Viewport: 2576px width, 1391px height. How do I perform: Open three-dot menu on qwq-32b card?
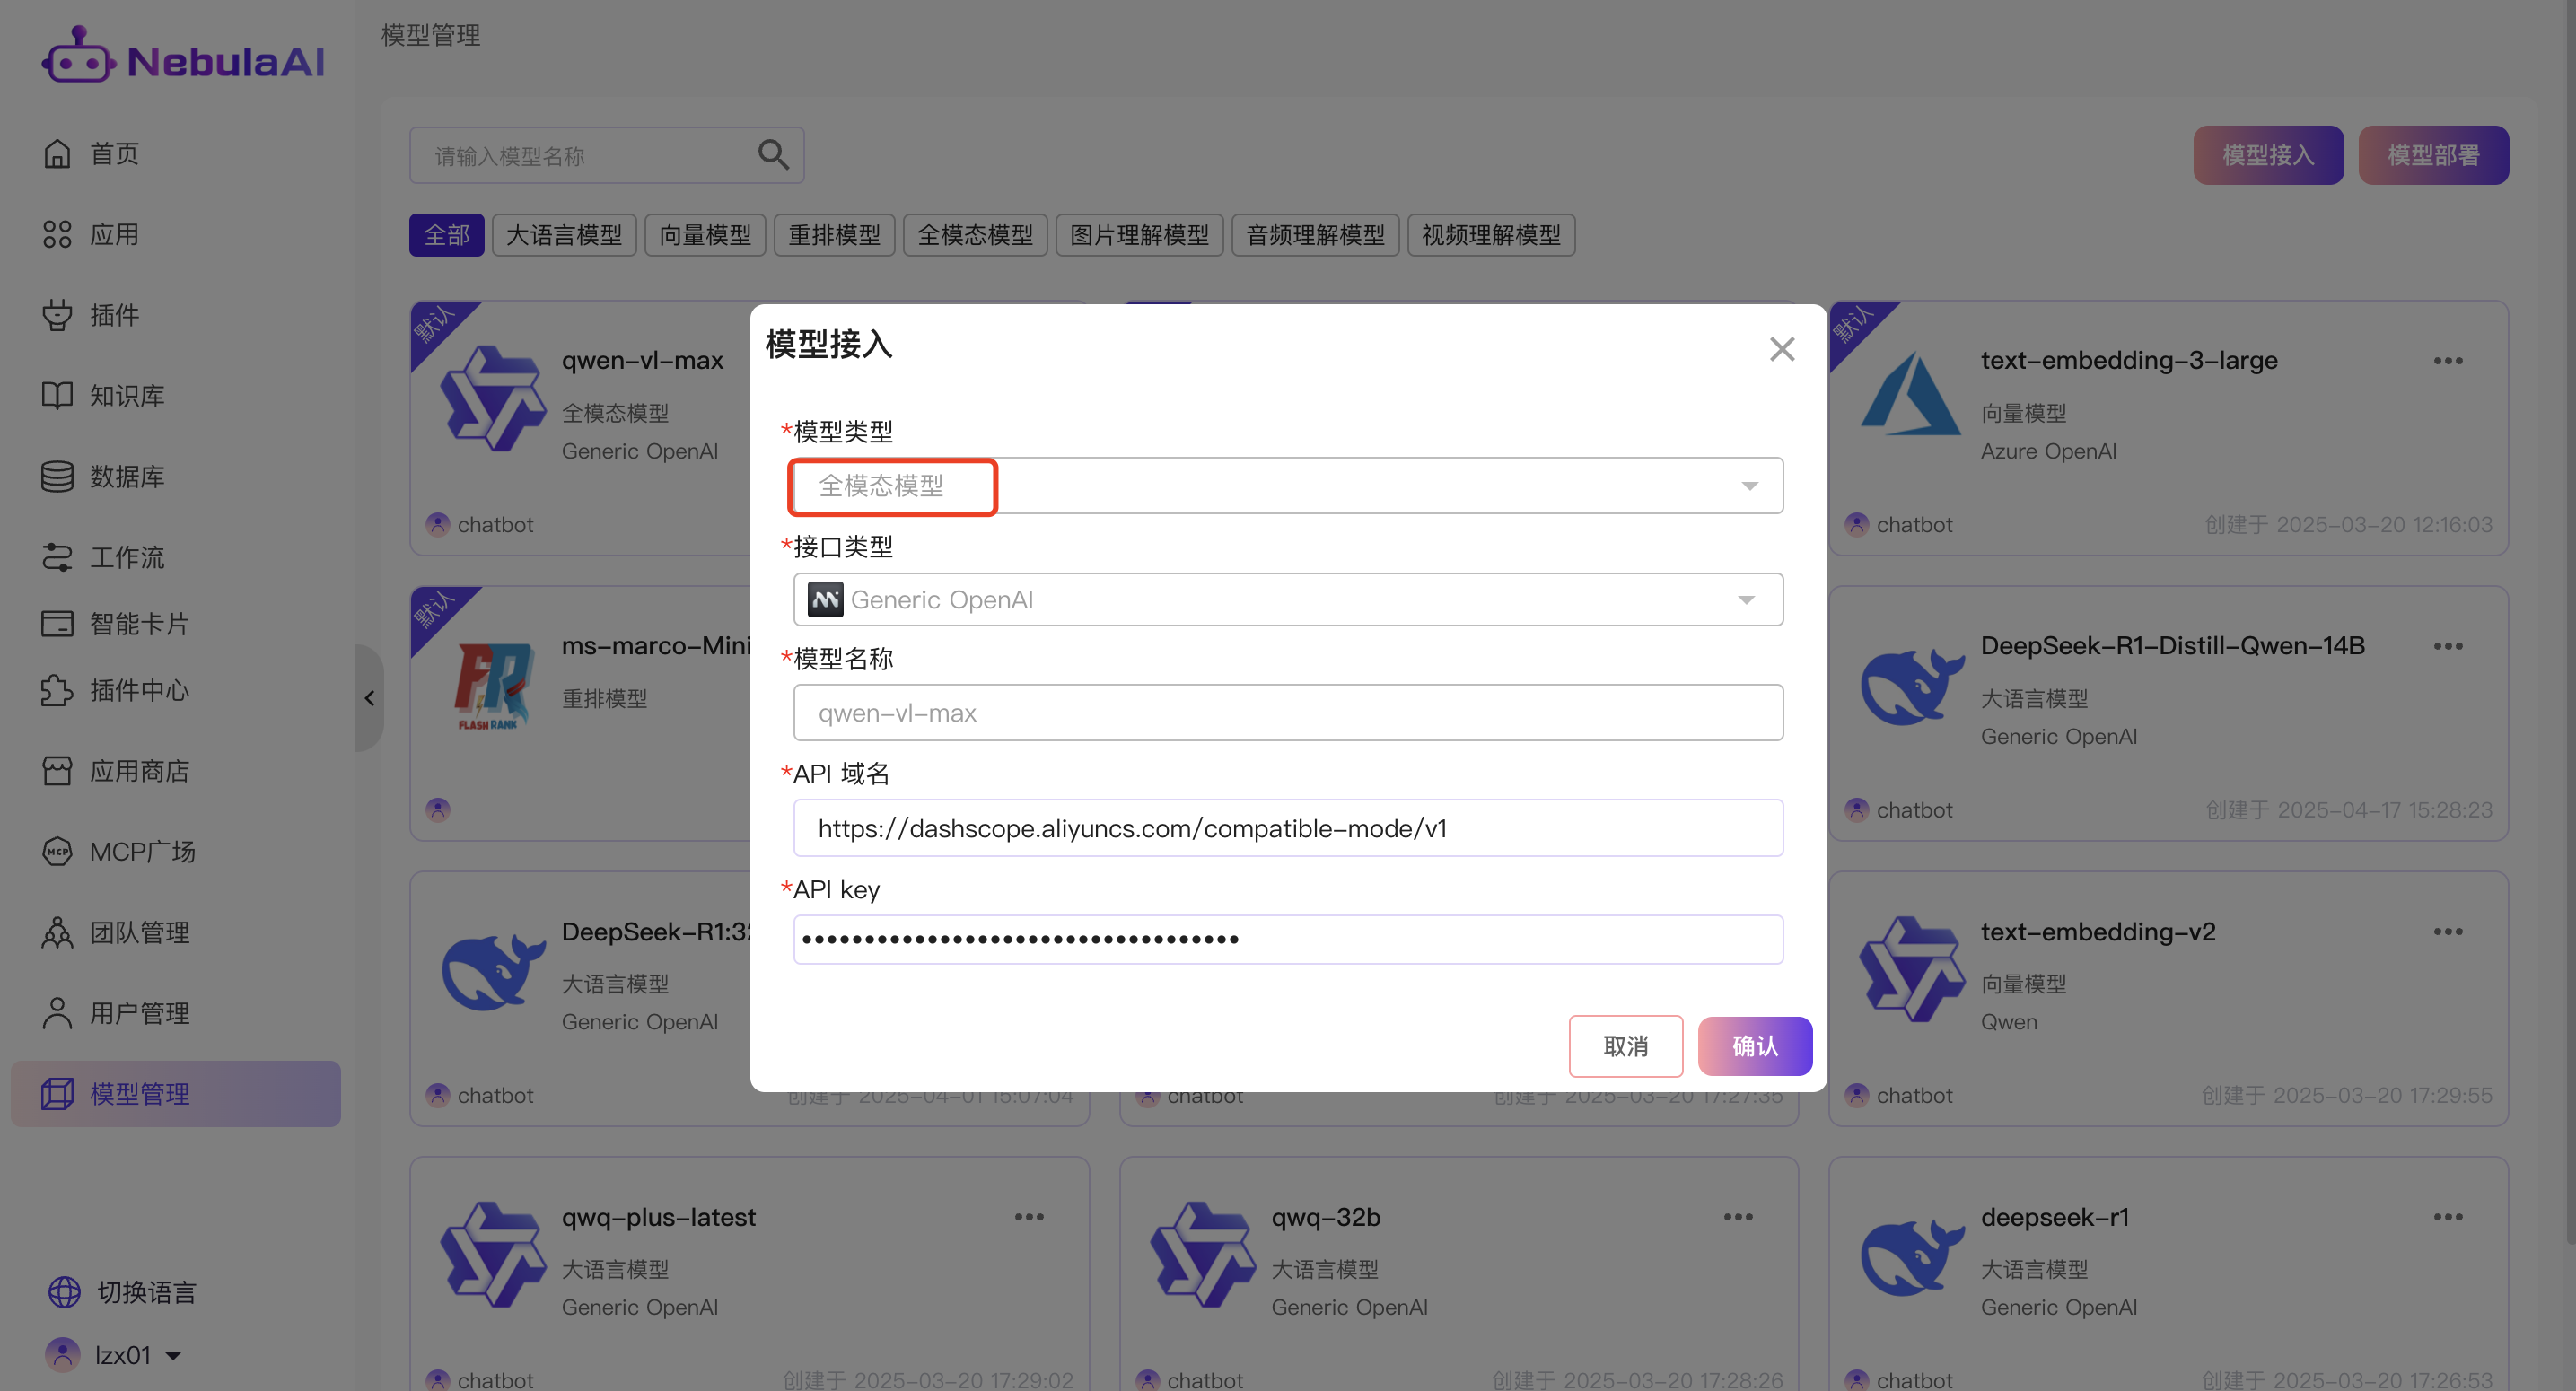coord(1737,1217)
